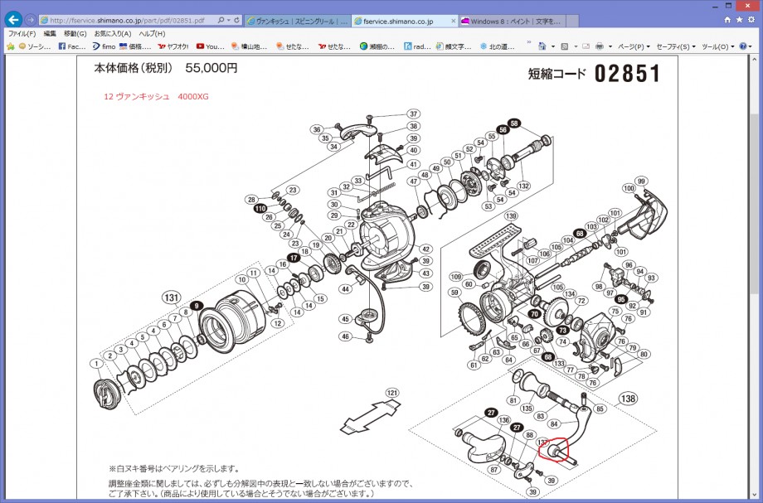Open the YouTube favorites bar bookmark
This screenshot has width=763, height=503.
point(210,46)
